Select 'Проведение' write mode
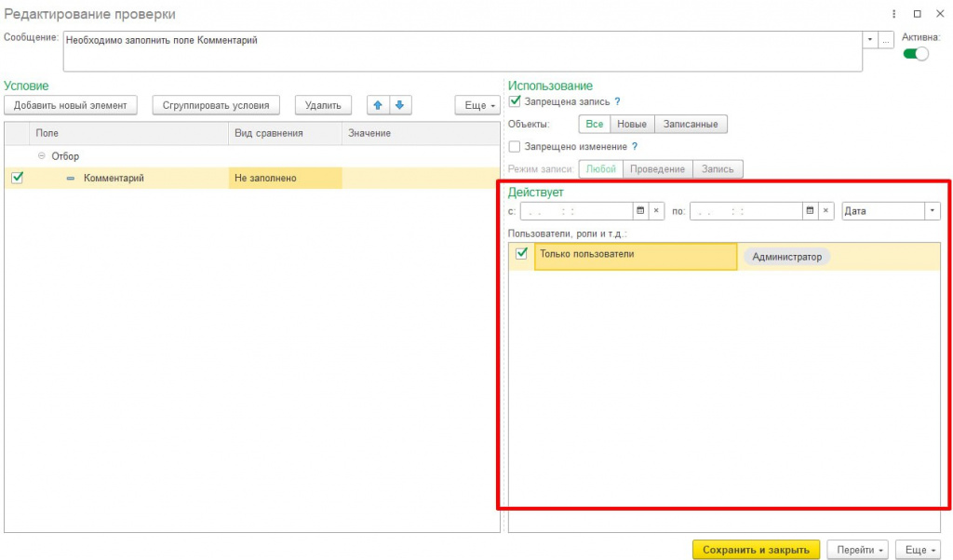Screen dimensions: 953x560 658,169
